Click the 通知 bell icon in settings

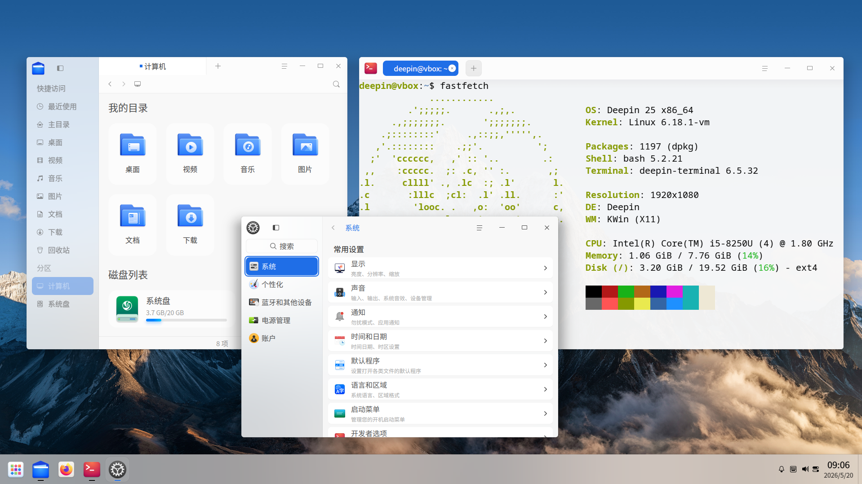(340, 317)
